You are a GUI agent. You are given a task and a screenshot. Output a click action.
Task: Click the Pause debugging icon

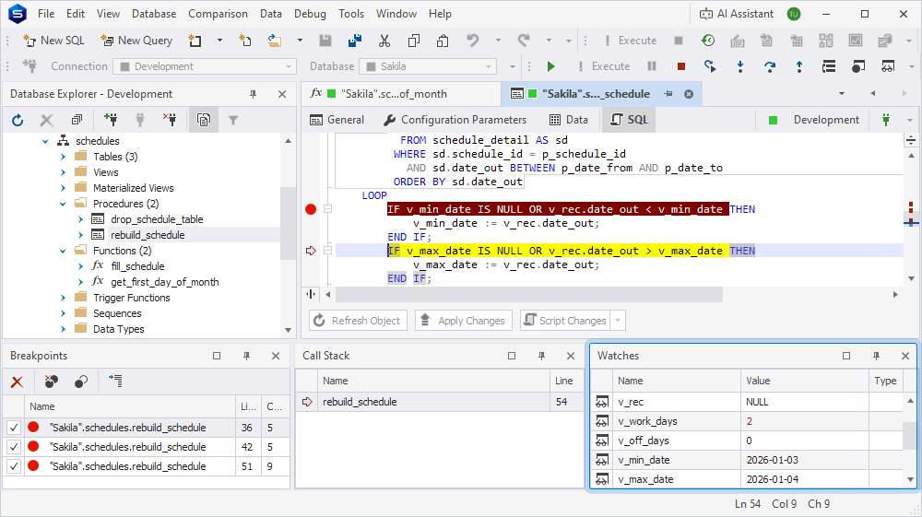pyautogui.click(x=652, y=66)
